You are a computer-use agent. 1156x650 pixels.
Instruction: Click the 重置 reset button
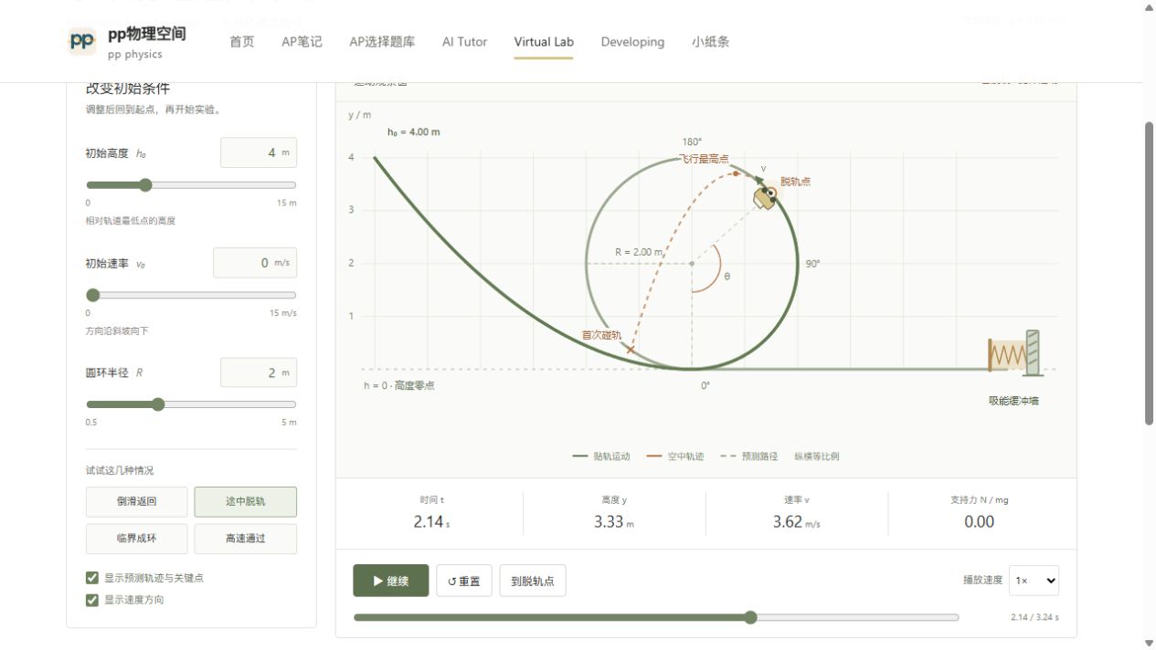tap(464, 581)
